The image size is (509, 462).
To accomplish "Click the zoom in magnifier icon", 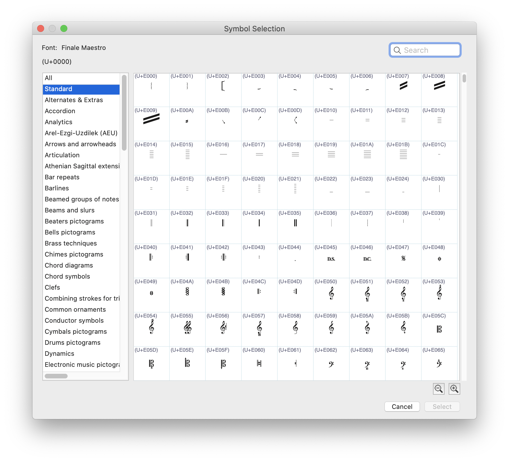I will click(454, 389).
